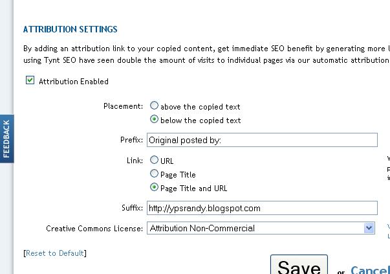Click Reset to Default link
The height and width of the screenshot is (274, 390).
pos(54,253)
